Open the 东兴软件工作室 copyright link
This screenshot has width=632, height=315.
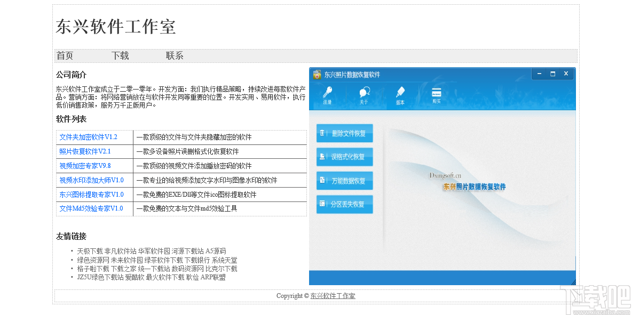(x=332, y=296)
